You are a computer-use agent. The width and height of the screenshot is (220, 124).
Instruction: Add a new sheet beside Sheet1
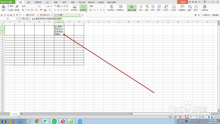22,114
